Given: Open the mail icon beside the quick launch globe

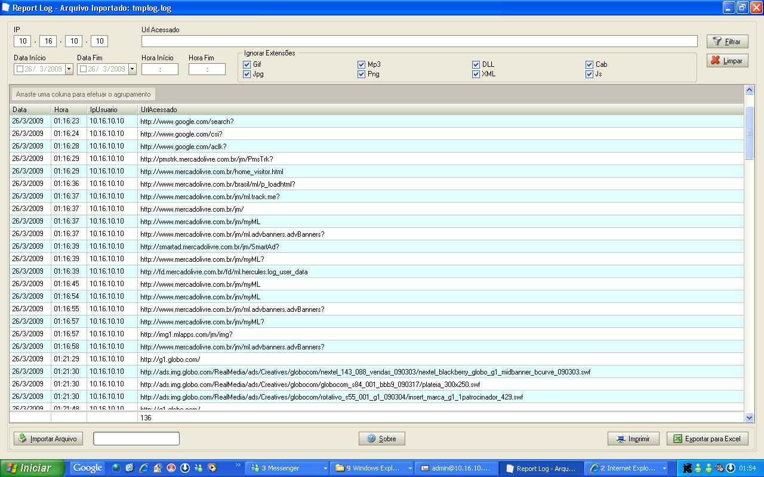Looking at the screenshot, I should (130, 468).
